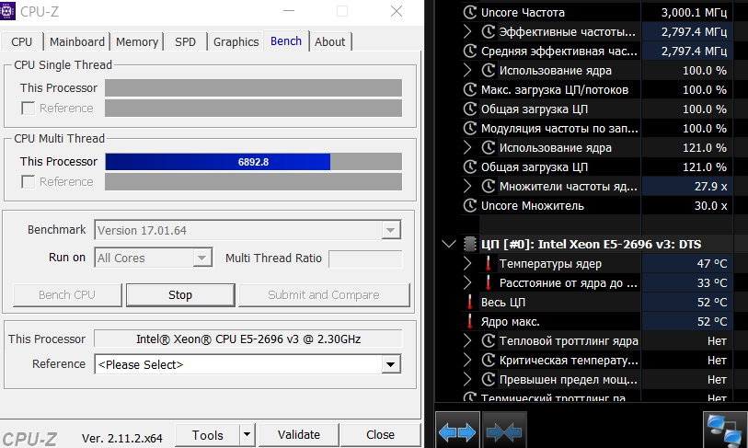
Task: Click the Multi Thread Ratio field
Action: (x=365, y=258)
